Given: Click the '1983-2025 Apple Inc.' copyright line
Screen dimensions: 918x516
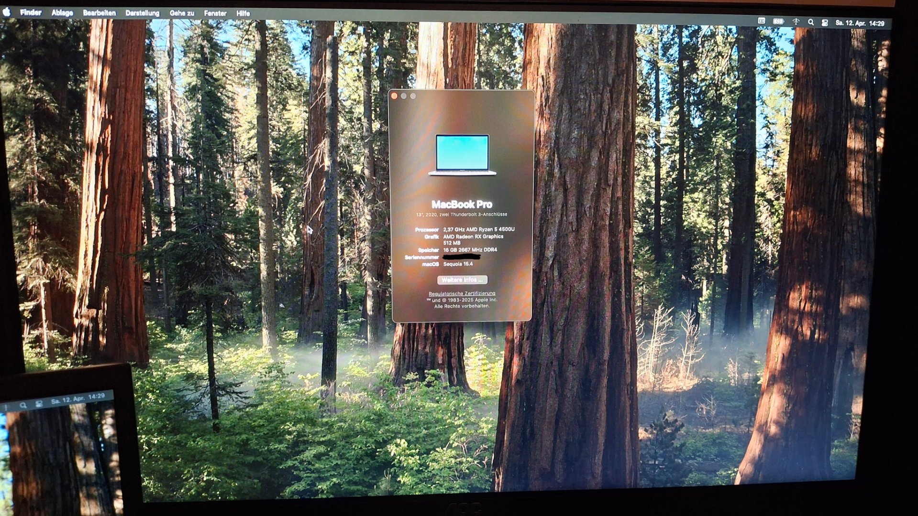Looking at the screenshot, I should coord(462,300).
